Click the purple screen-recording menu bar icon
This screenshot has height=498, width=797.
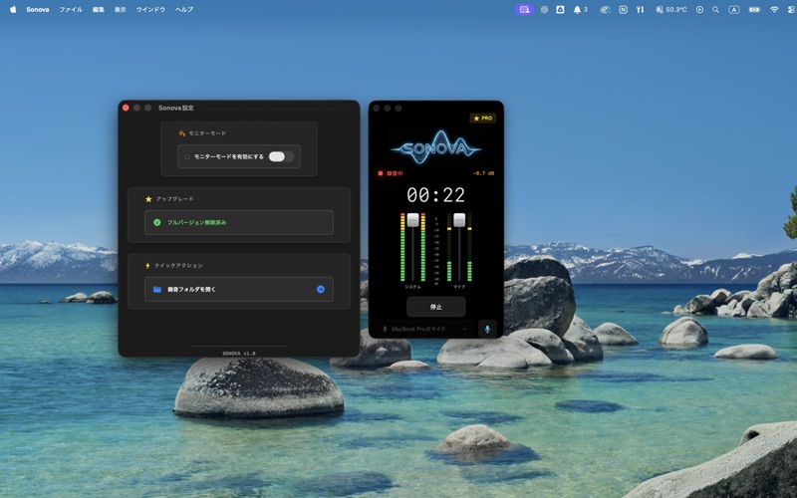pos(524,9)
